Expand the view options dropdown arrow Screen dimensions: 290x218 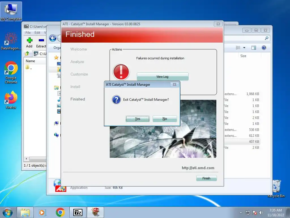244,48
